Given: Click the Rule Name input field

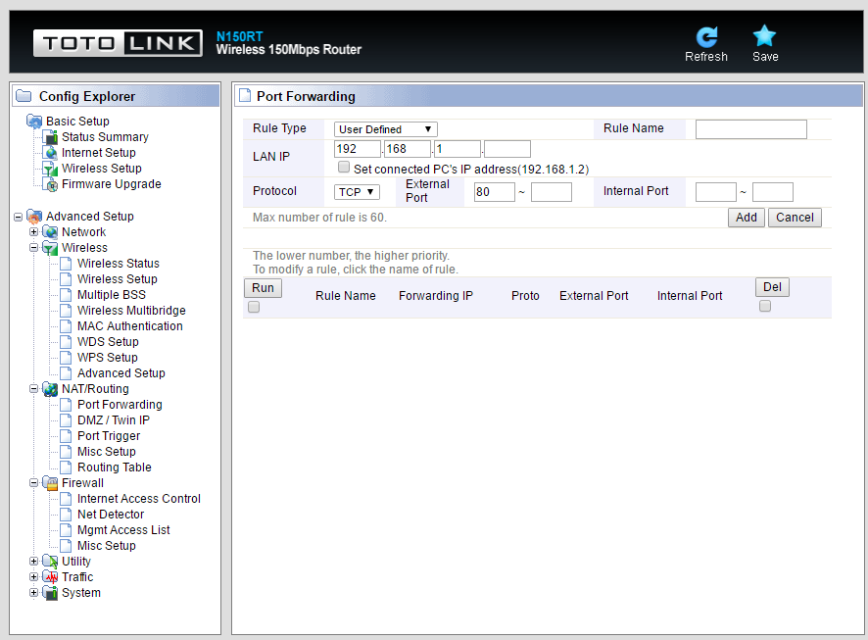Looking at the screenshot, I should tap(751, 129).
